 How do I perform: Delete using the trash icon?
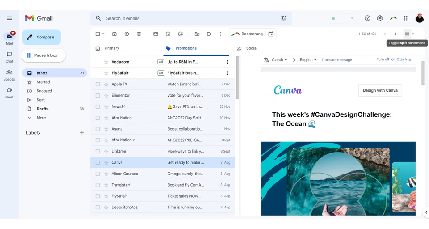click(139, 34)
